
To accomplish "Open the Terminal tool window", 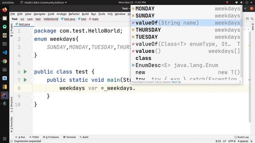I will point(69,137).
